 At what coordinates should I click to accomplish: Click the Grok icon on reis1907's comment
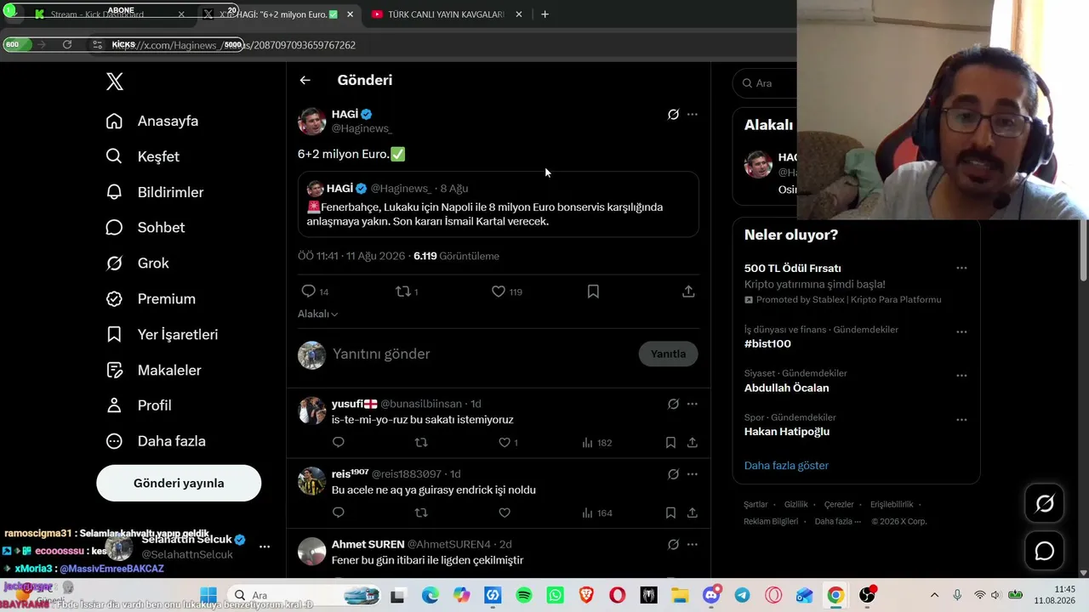tap(673, 474)
